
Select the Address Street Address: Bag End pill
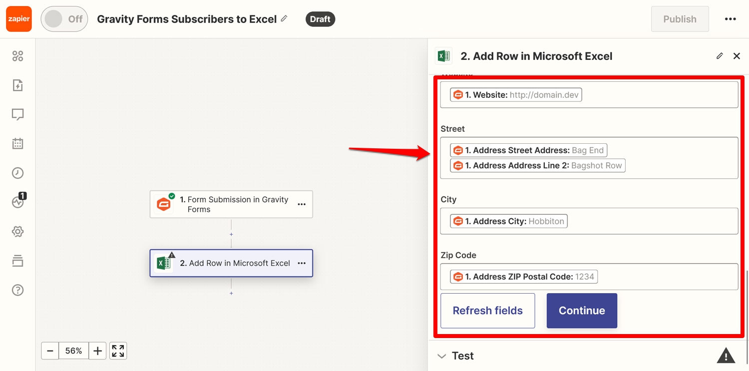pos(529,150)
